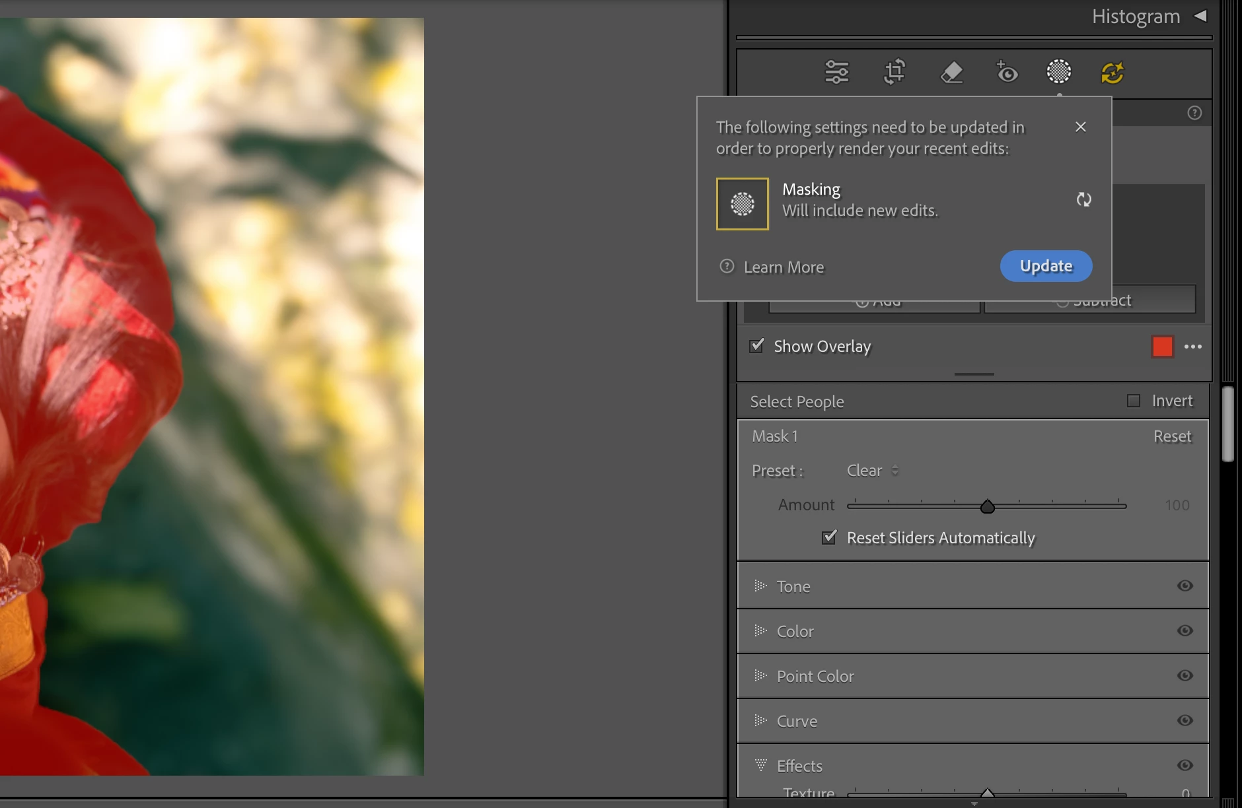Click the refresh icon beside Masking
This screenshot has width=1242, height=808.
point(1083,199)
